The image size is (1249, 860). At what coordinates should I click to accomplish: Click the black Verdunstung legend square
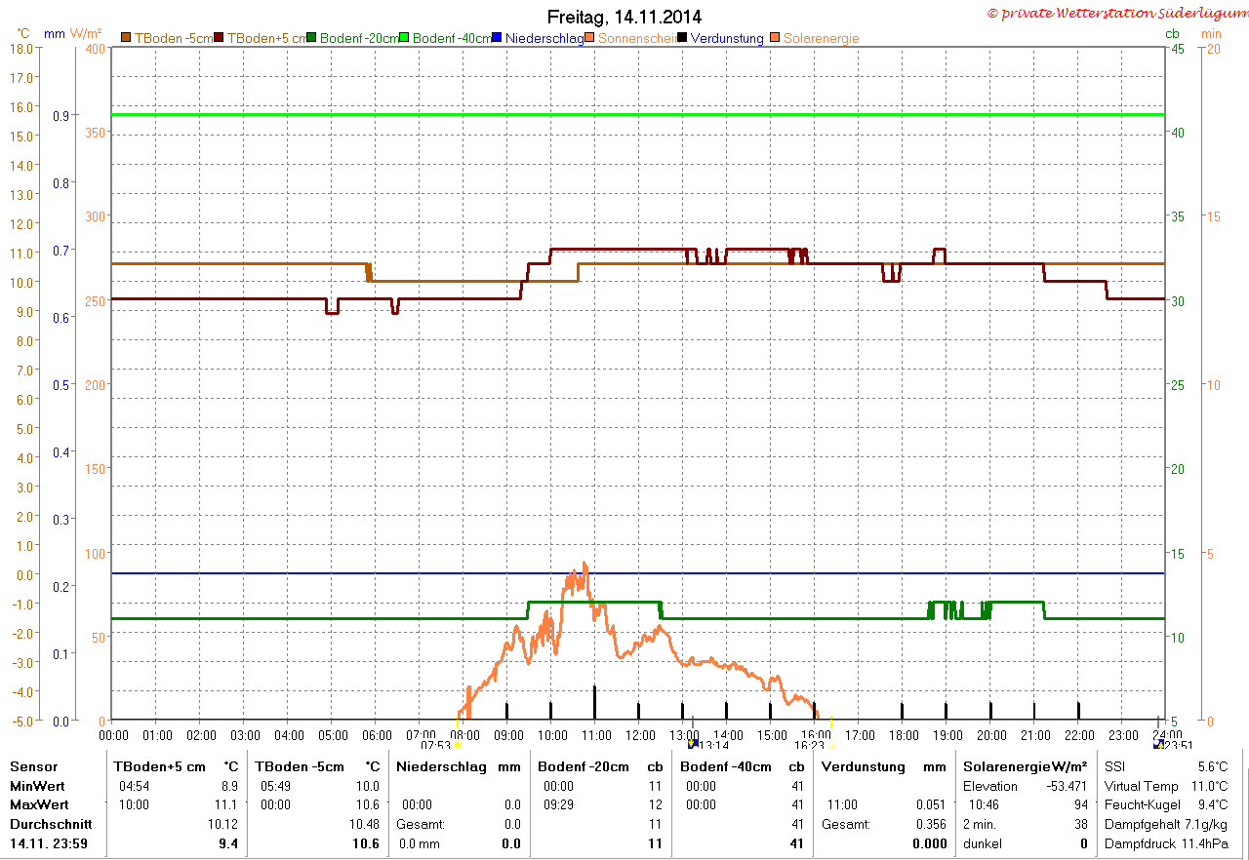pyautogui.click(x=682, y=38)
